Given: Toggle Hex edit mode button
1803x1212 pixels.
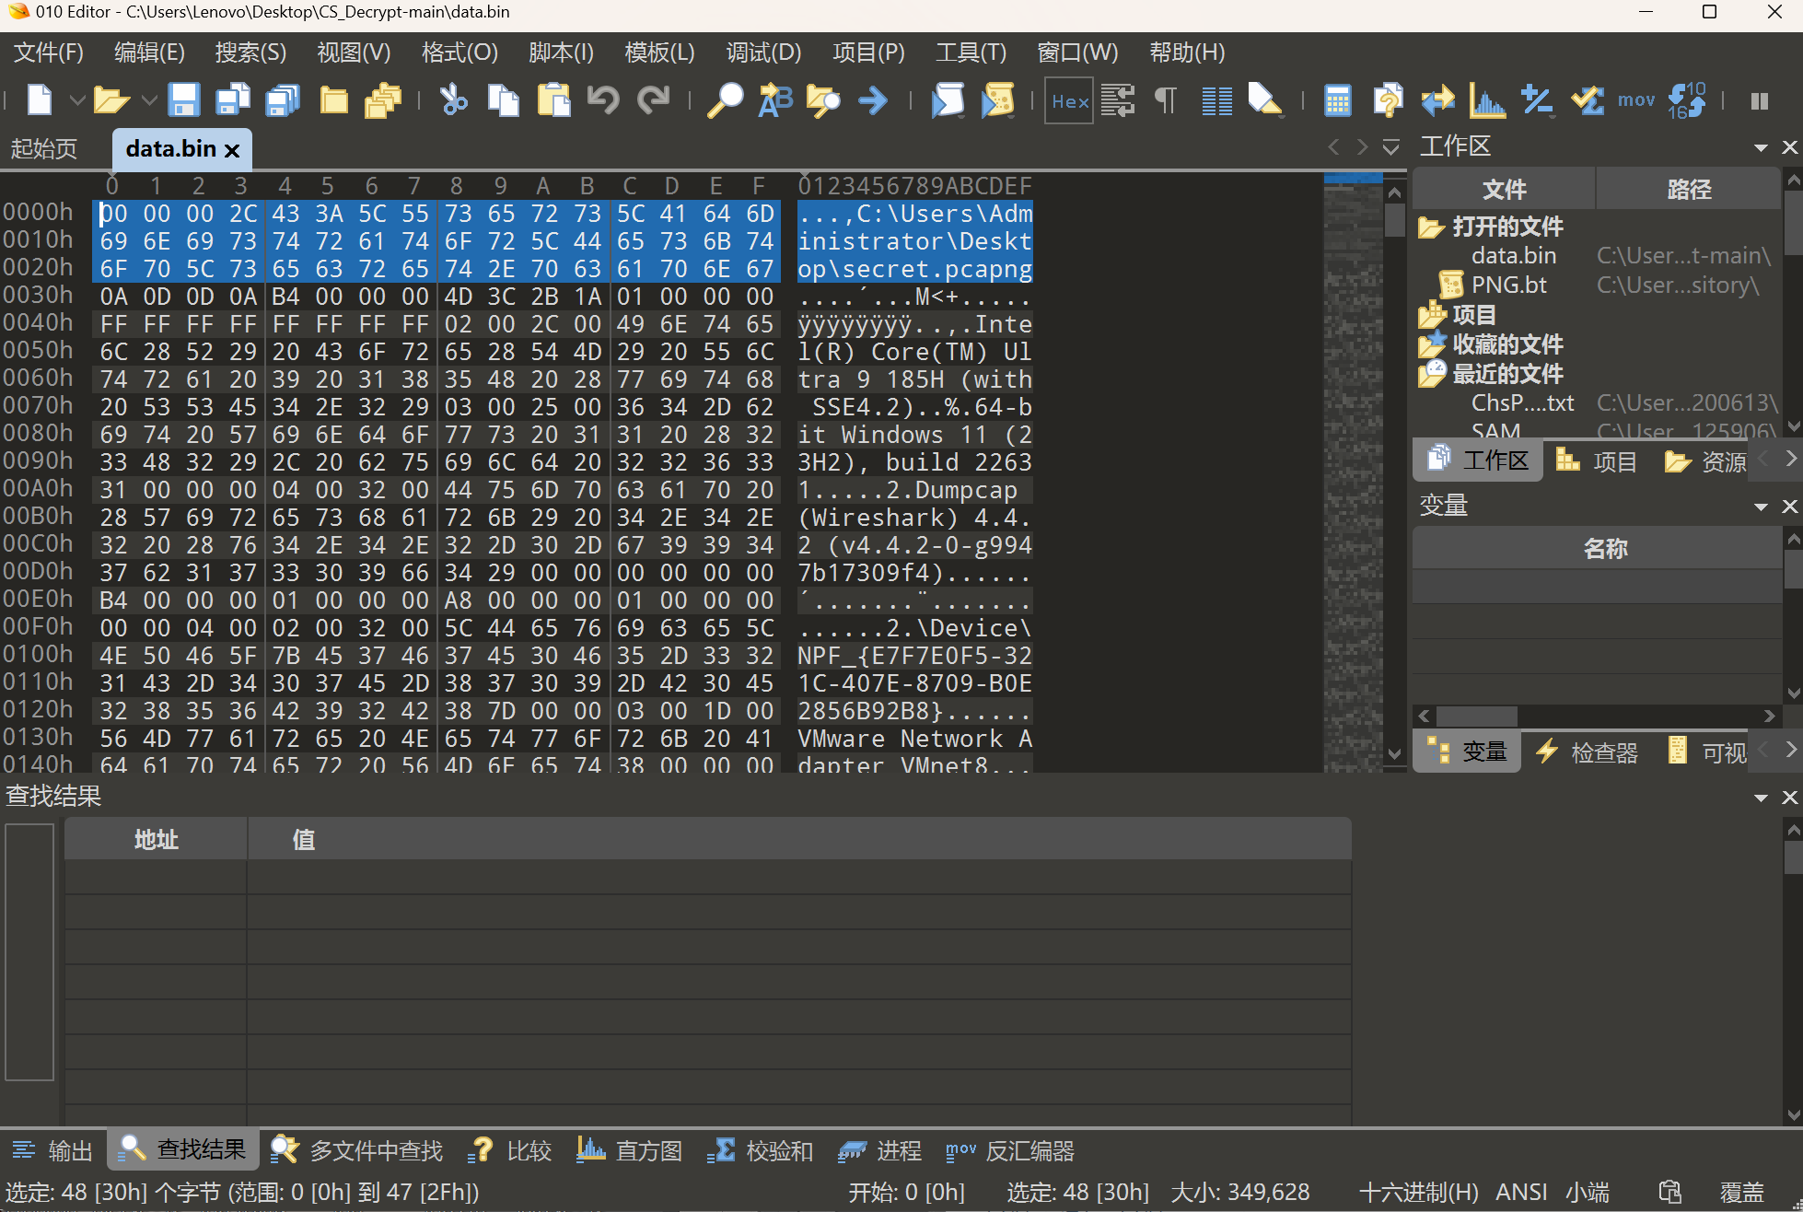Looking at the screenshot, I should [x=1069, y=100].
